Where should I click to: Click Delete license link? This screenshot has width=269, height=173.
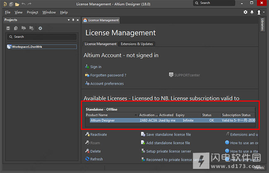point(95,151)
